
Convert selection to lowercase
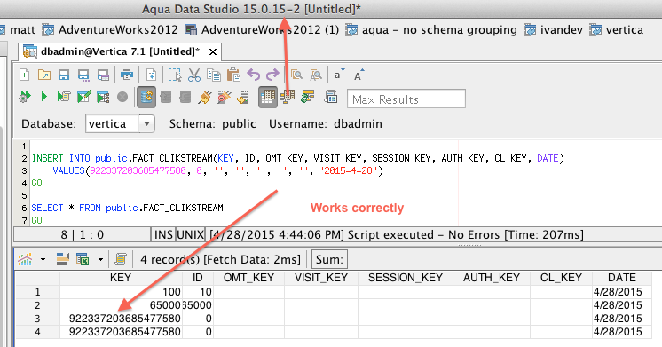pos(339,75)
